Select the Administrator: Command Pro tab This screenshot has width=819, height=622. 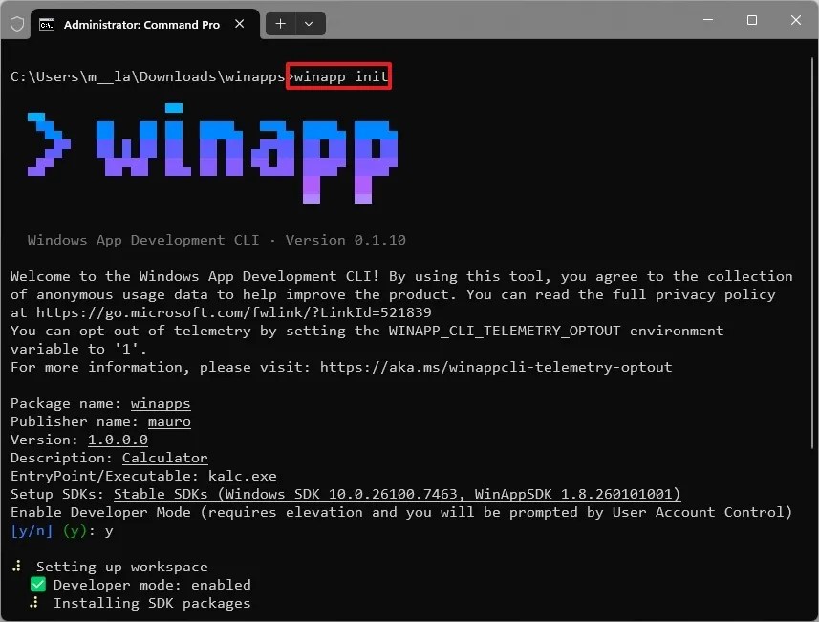pos(143,24)
